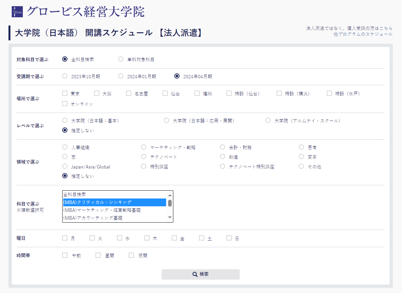
Task: Select the その他 domain
Action: [x=301, y=166]
